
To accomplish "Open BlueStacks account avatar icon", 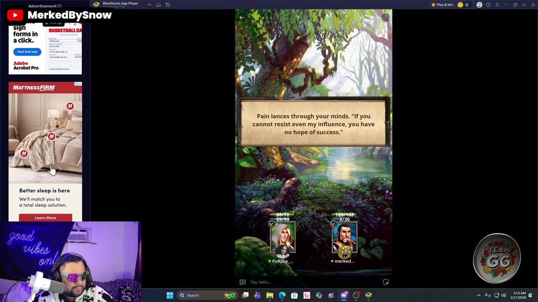I will click(479, 5).
